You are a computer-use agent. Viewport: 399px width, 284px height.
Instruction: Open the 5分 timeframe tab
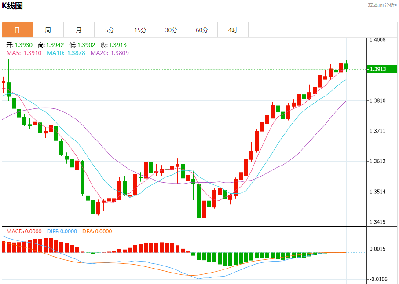click(110, 30)
